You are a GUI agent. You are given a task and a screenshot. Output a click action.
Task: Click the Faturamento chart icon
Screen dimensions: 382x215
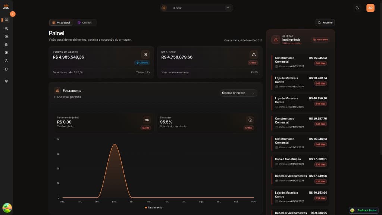57,91
